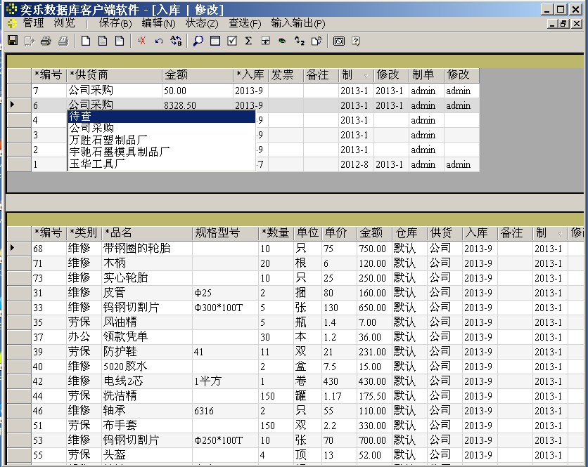Open the 查选(F) menu

245,23
